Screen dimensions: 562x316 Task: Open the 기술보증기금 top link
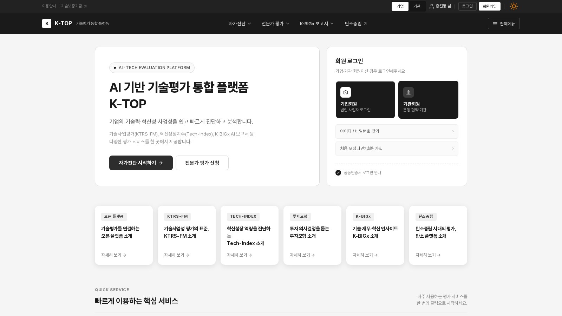[74, 6]
